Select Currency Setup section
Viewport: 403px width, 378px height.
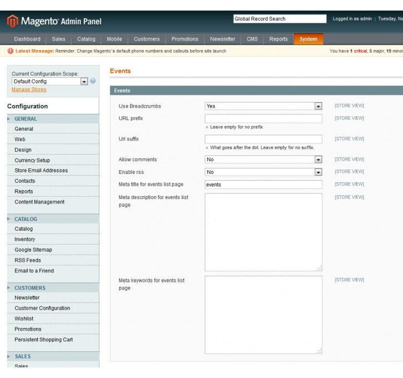[53, 160]
